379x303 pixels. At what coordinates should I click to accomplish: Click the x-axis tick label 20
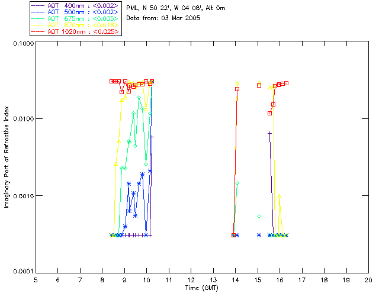pyautogui.click(x=368, y=280)
